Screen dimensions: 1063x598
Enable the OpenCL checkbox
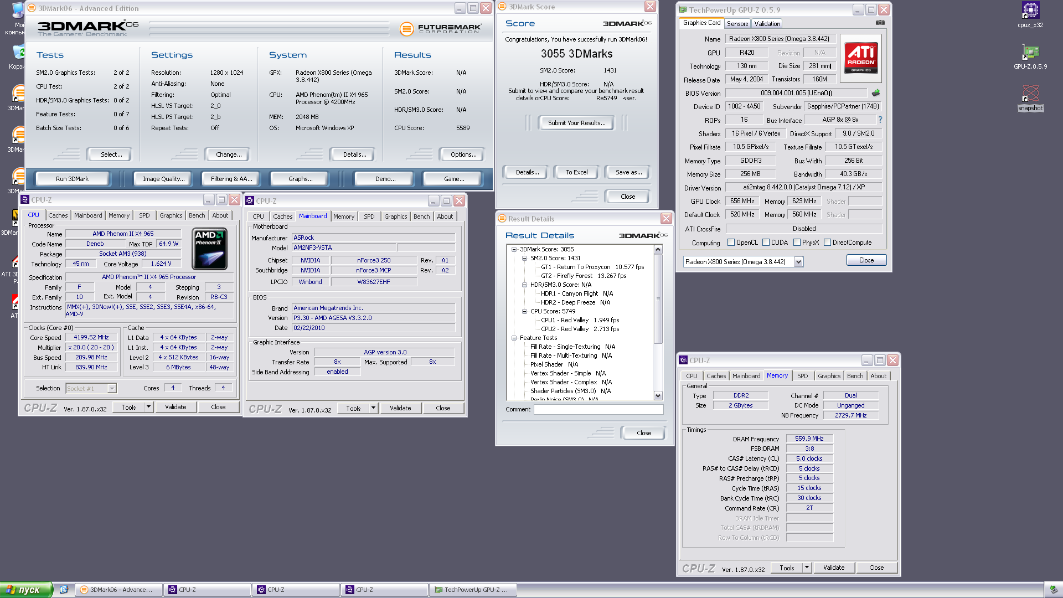tap(731, 243)
